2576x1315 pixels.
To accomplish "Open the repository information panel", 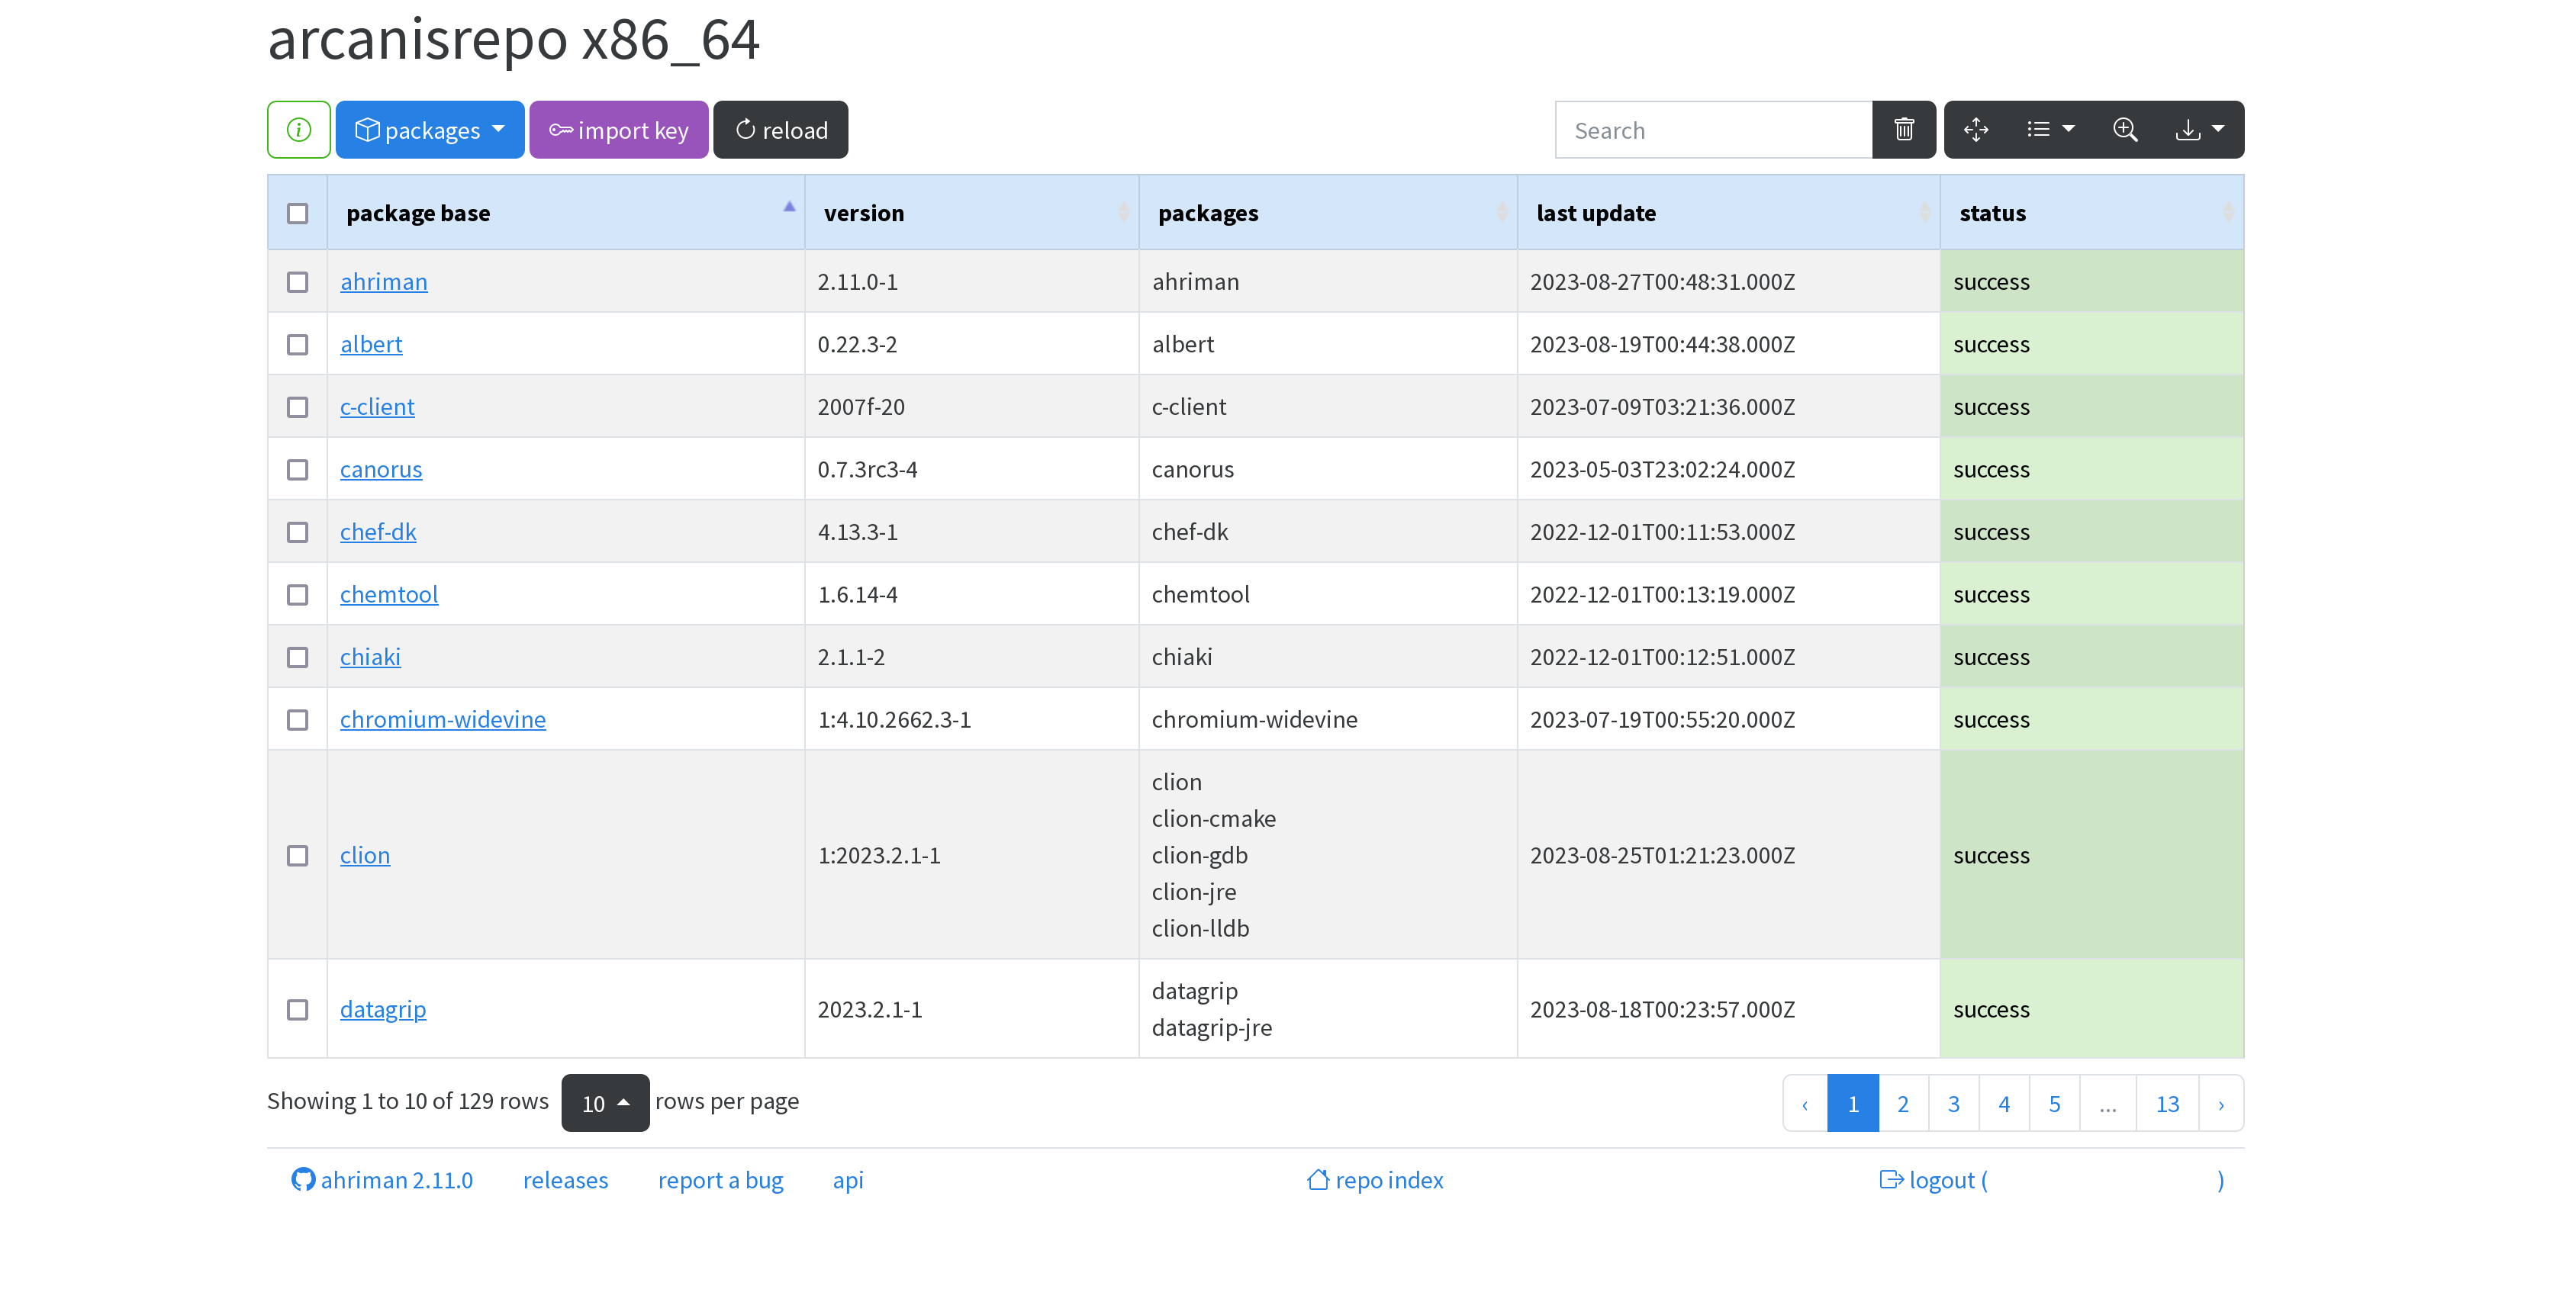I will [x=297, y=129].
